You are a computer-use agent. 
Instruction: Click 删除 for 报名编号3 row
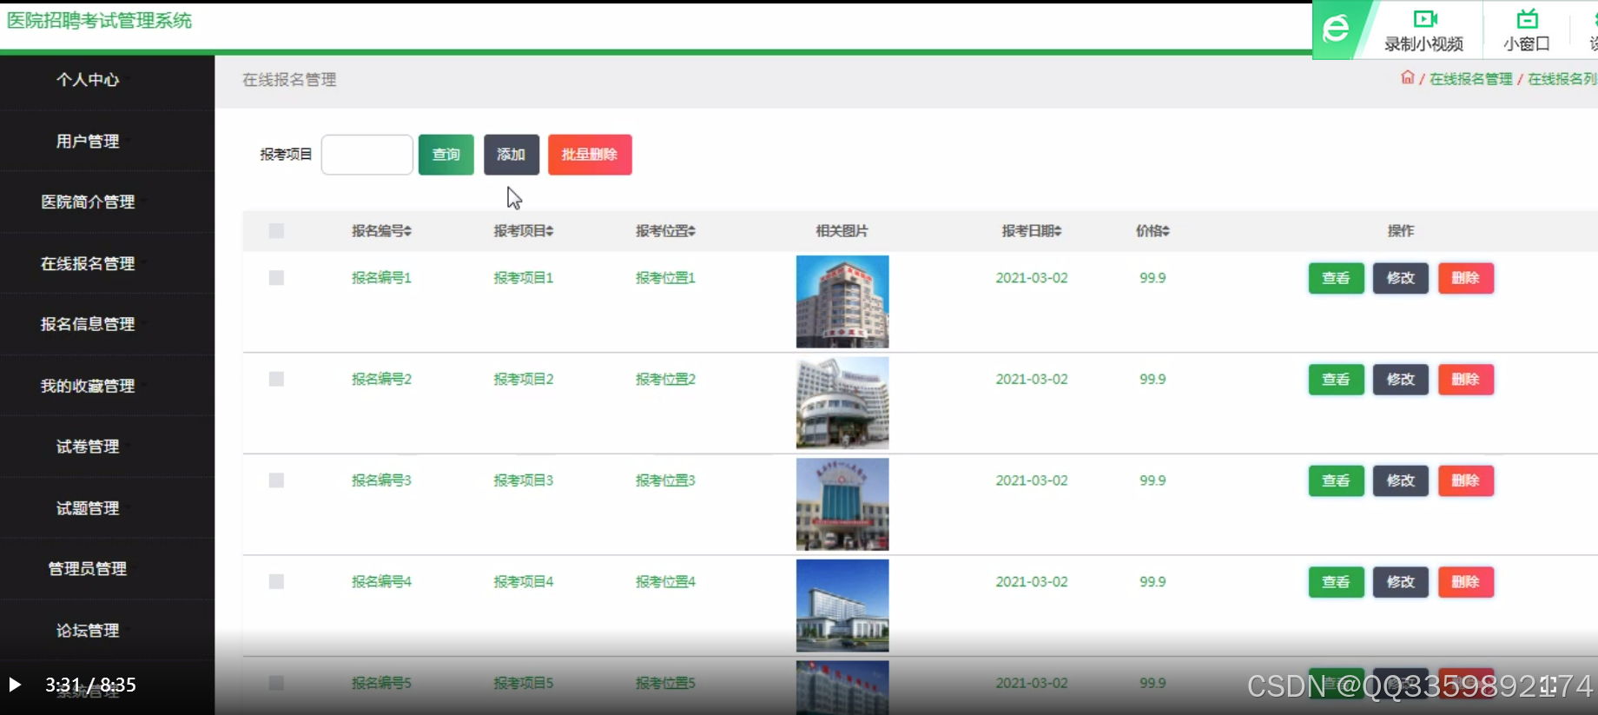tap(1466, 480)
